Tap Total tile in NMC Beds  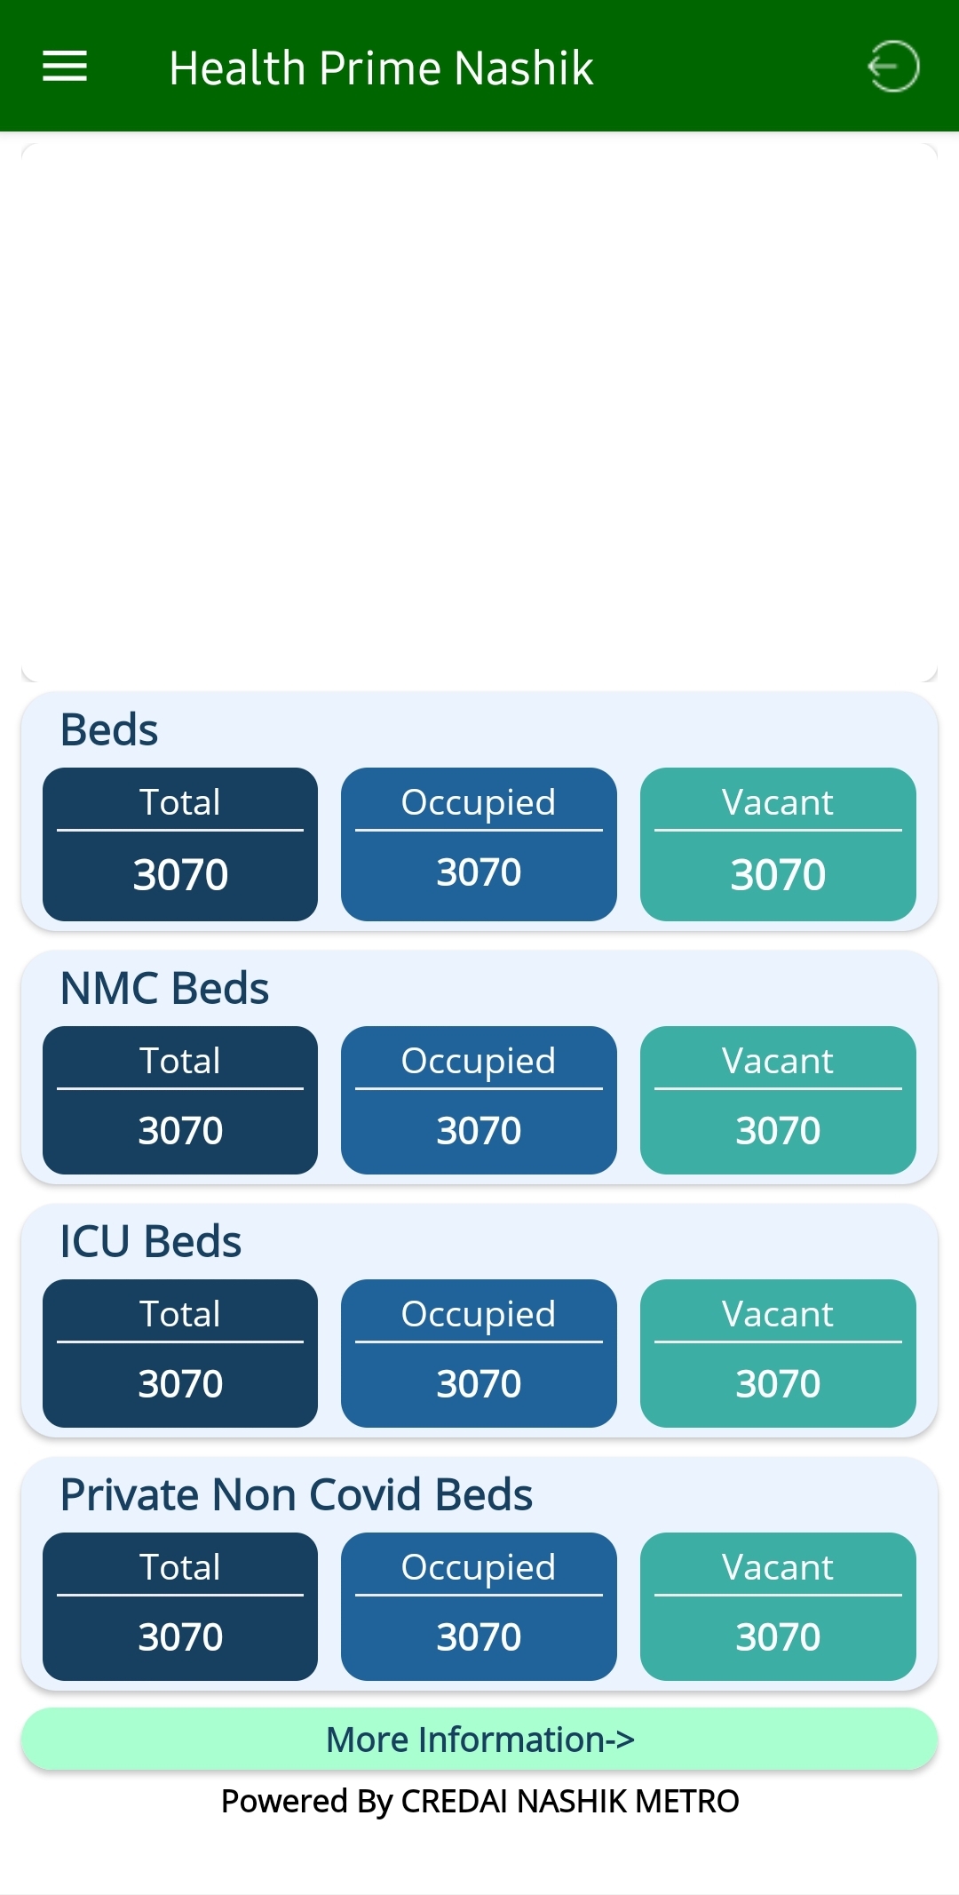(x=180, y=1100)
